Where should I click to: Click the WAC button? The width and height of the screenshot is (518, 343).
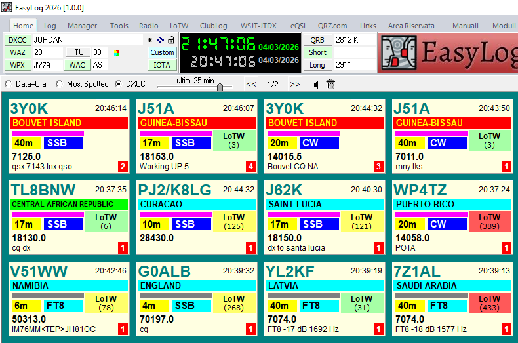coord(77,65)
